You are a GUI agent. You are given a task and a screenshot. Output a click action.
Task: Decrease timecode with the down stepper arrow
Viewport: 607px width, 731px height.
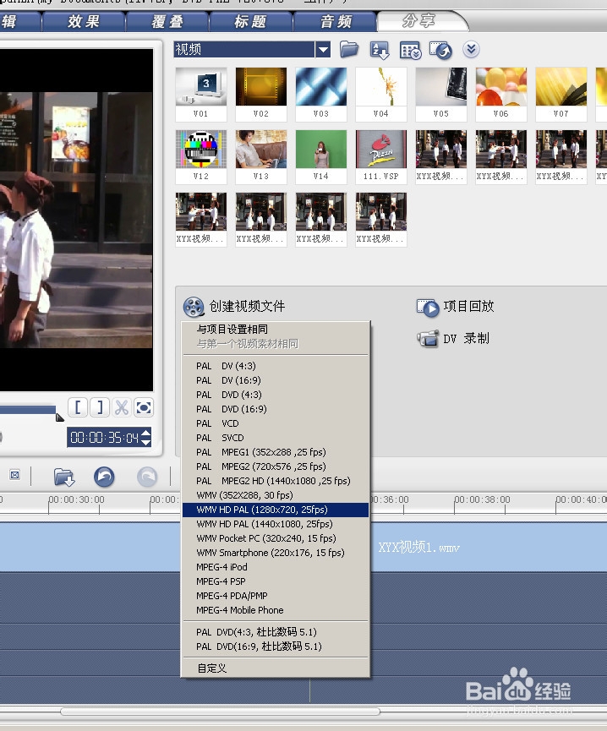click(146, 442)
